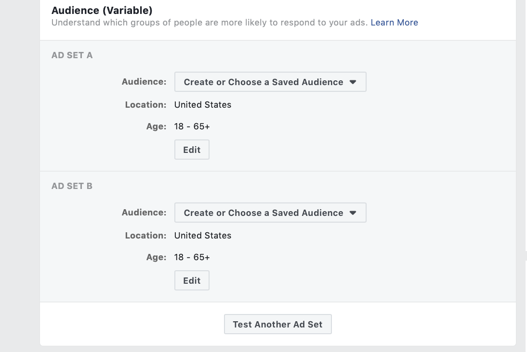Click the 'Understand which groups of people' description
This screenshot has height=352, width=527.
tap(210, 23)
